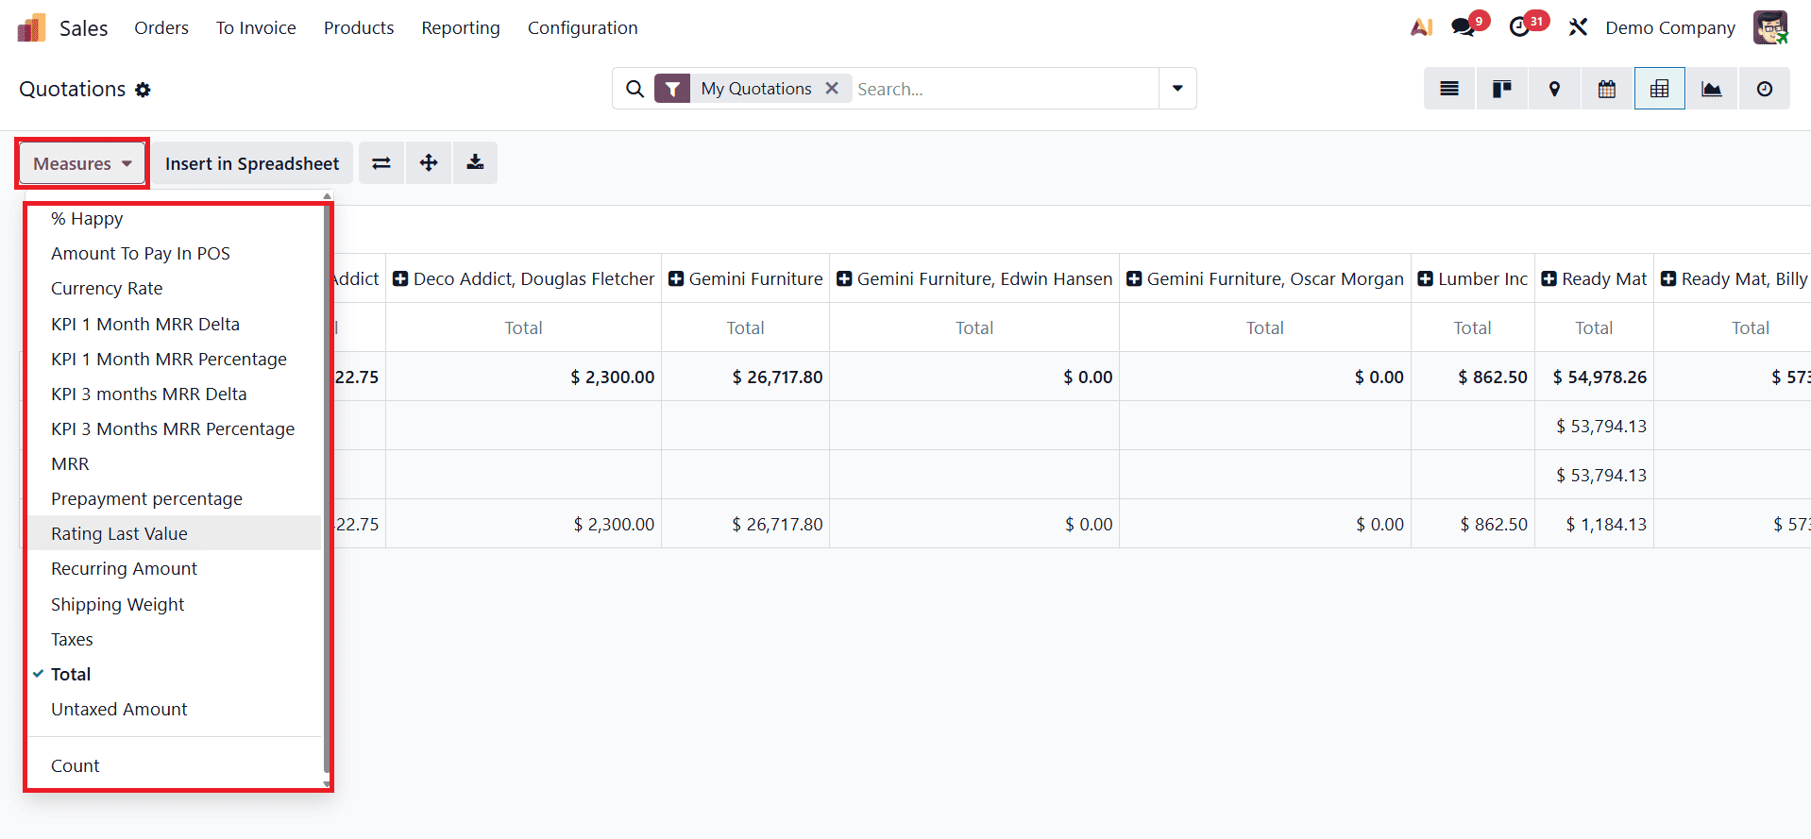Viewport: 1811px width, 839px height.
Task: Select Shipping Weight measure
Action: [175, 605]
